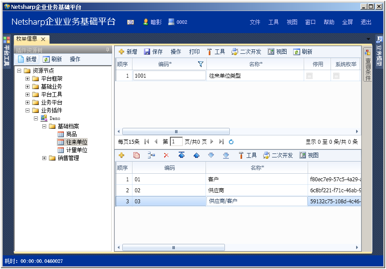Click 操作 in the upper grid toolbar
This screenshot has height=269, width=386.
coord(176,52)
